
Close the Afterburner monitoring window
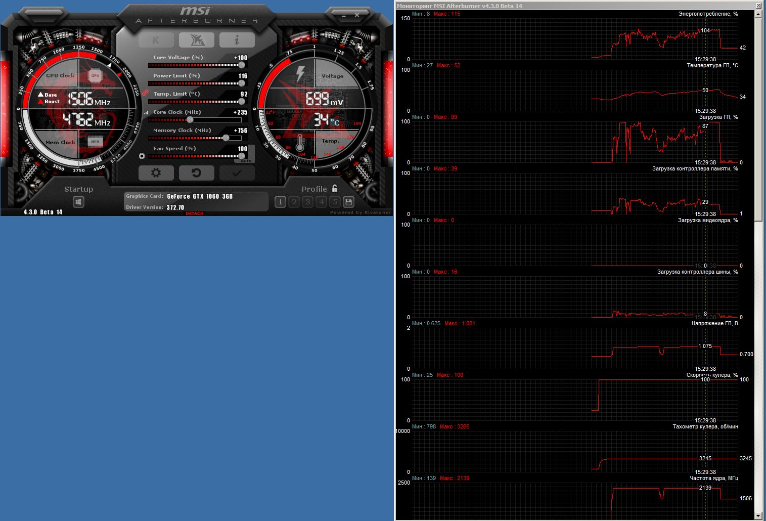coord(758,6)
